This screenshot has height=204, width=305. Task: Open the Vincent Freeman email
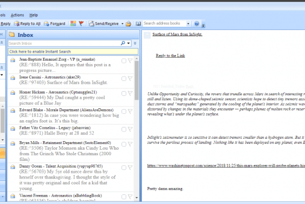[70, 197]
